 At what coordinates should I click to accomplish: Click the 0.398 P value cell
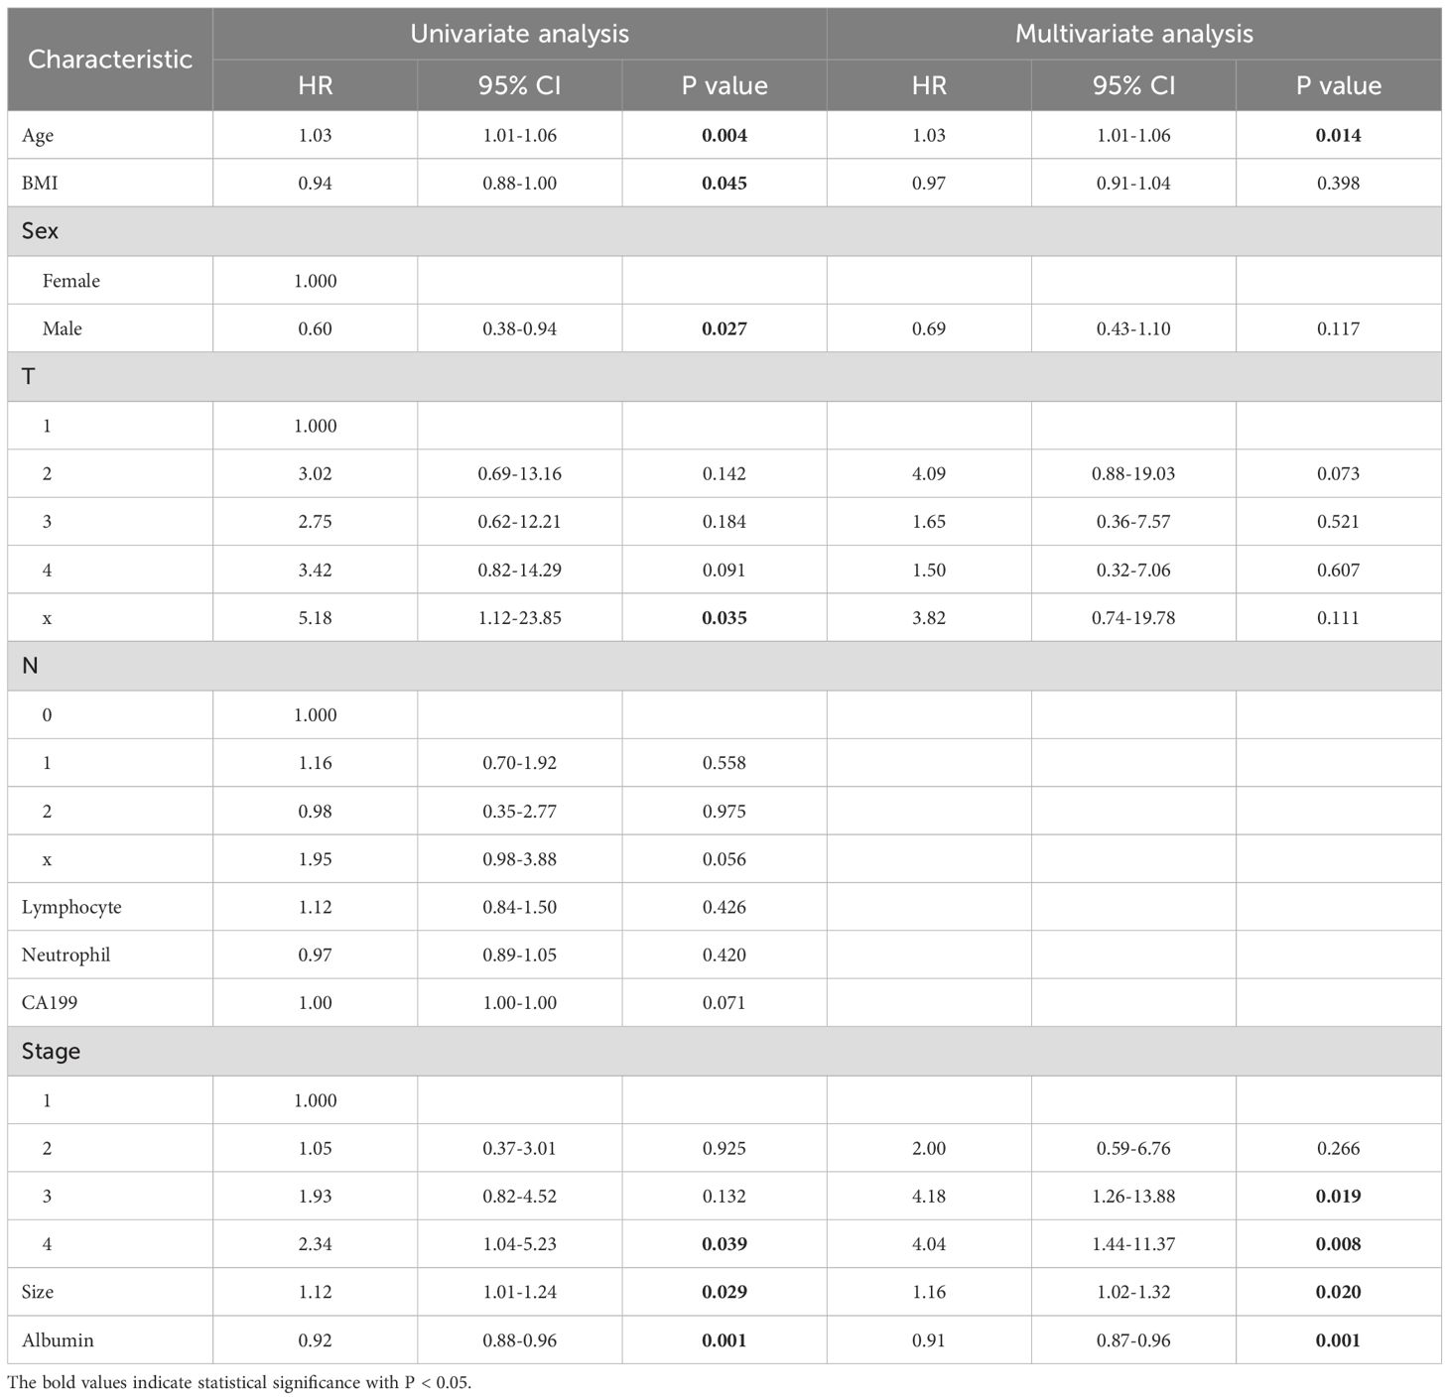point(1338,183)
